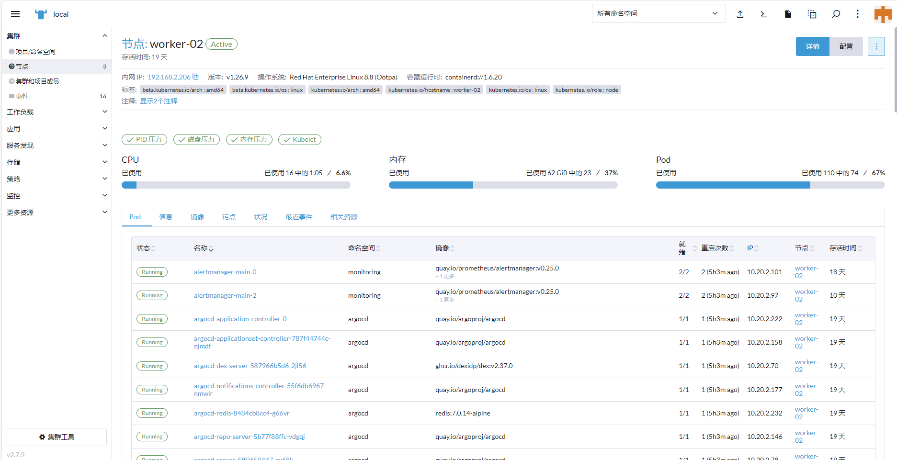This screenshot has height=460, width=897.
Task: Open the kubectl shell icon
Action: [764, 14]
